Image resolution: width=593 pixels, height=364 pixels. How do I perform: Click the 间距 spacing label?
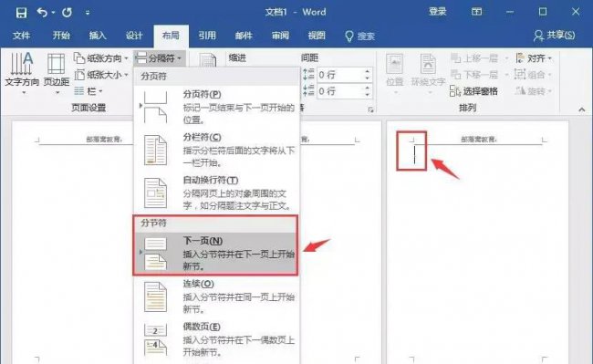pyautogui.click(x=309, y=57)
